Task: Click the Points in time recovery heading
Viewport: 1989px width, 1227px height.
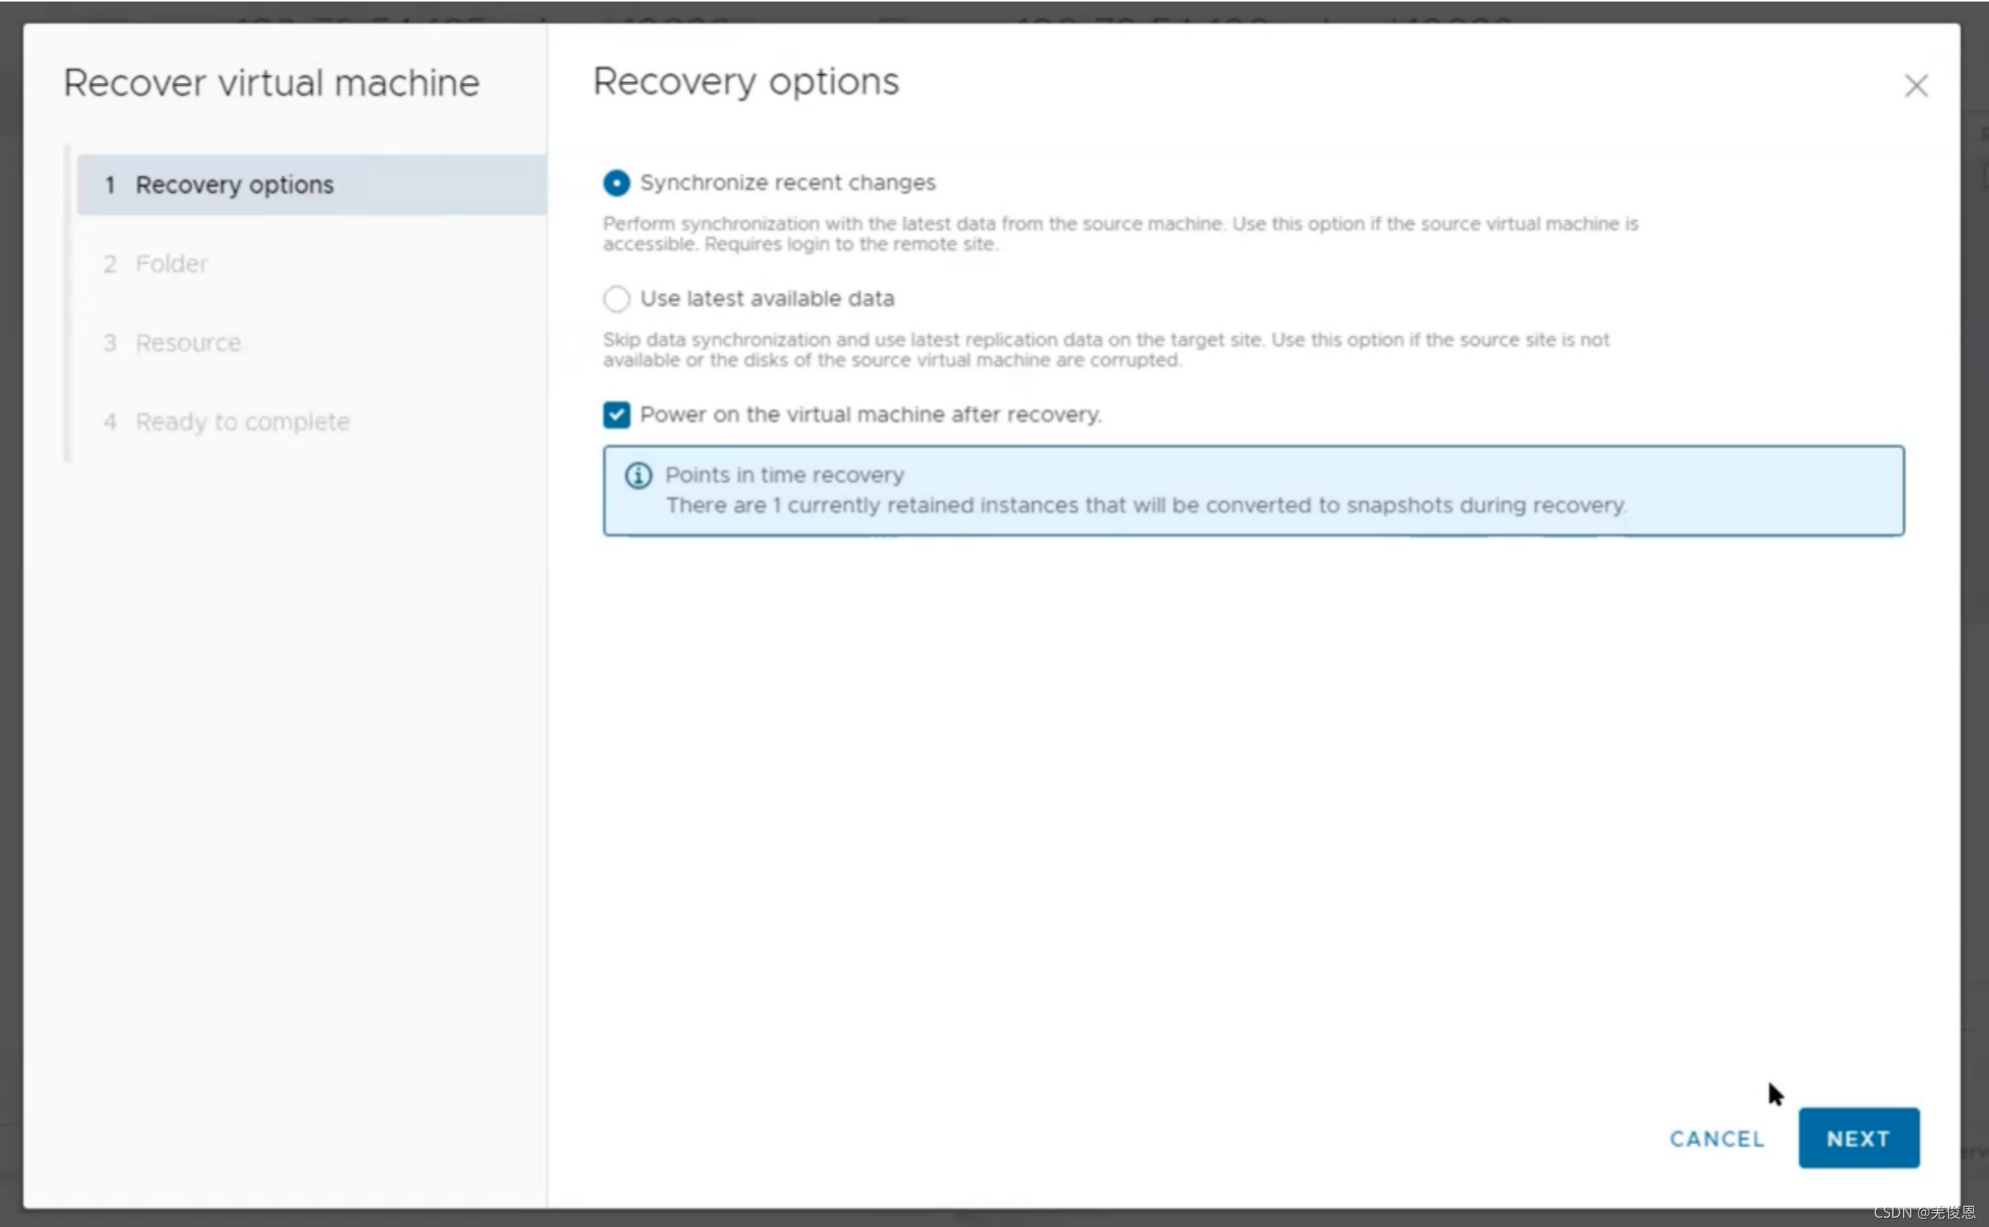Action: (x=783, y=475)
